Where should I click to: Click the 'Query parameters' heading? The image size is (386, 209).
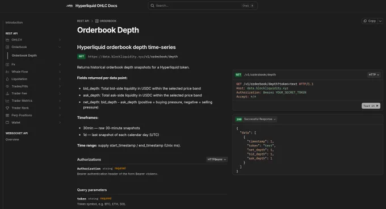[92, 190]
